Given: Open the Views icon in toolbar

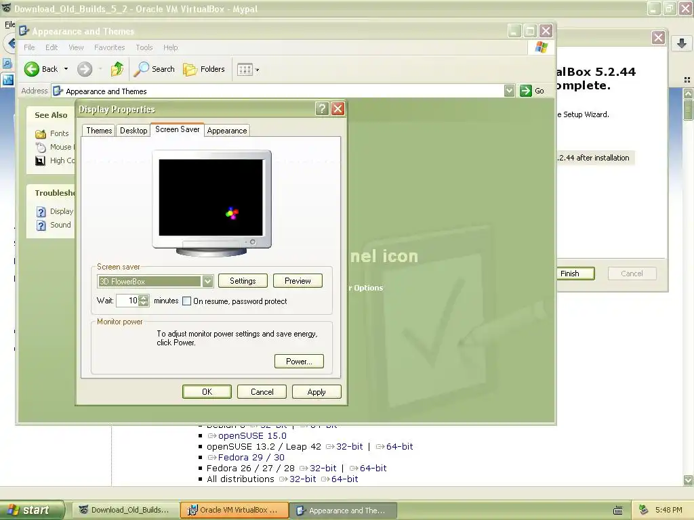Looking at the screenshot, I should (x=245, y=70).
